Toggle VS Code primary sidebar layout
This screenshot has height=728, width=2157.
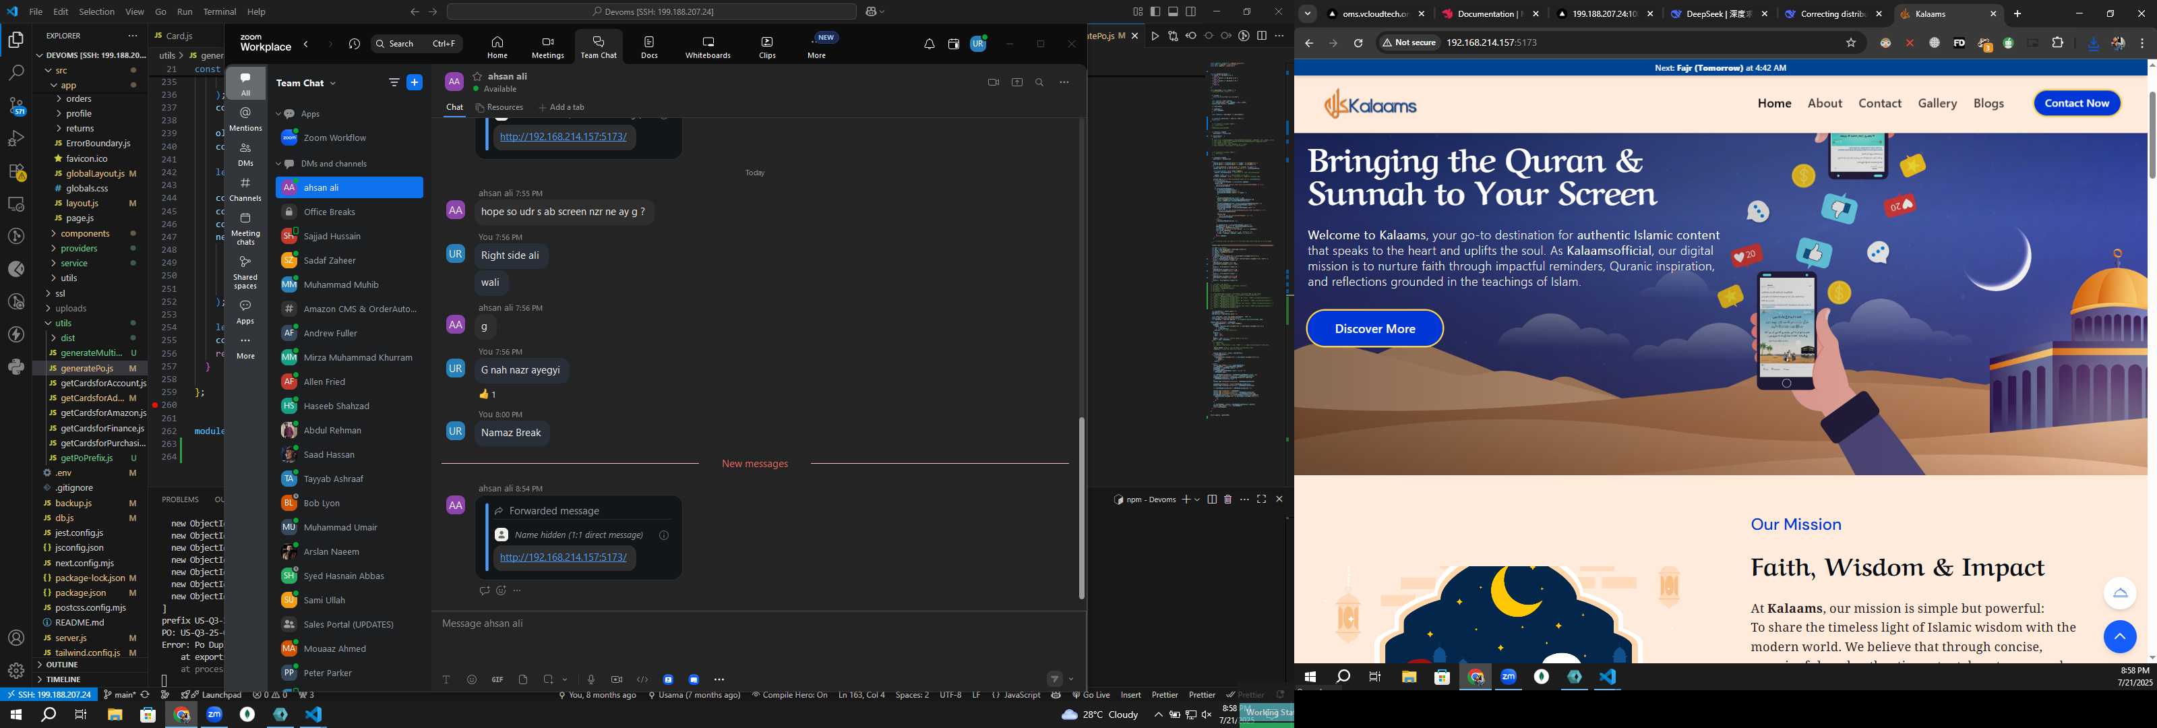pyautogui.click(x=1155, y=11)
